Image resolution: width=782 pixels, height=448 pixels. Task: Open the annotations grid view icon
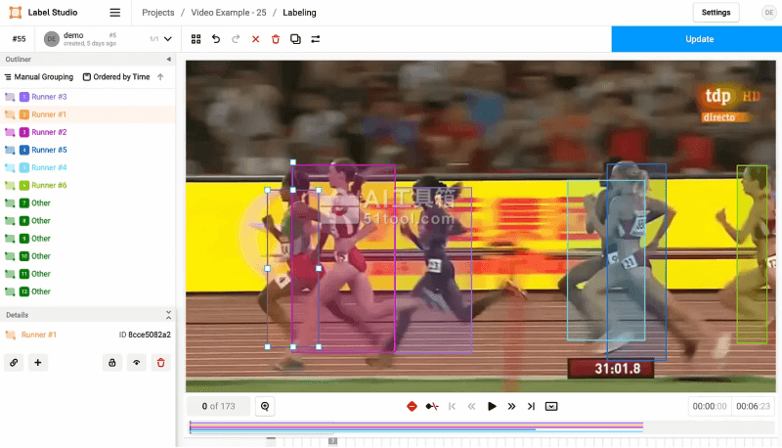[196, 39]
